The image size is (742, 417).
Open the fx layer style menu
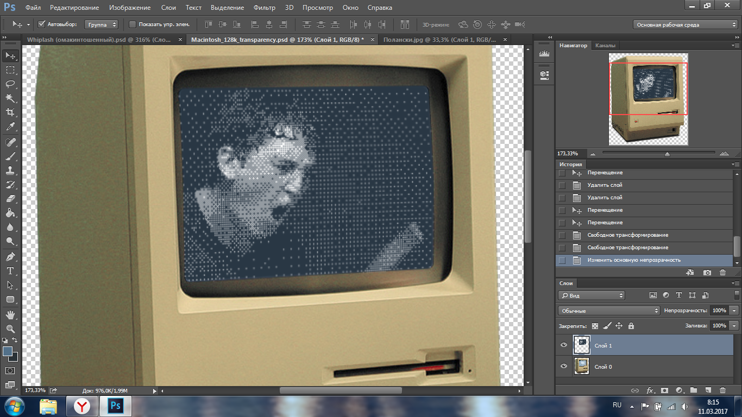pos(650,390)
